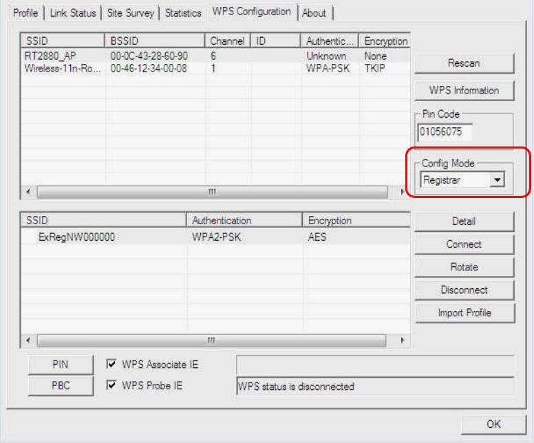534x443 pixels.
Task: Click the WPA2-PSK cell
Action: (216, 237)
